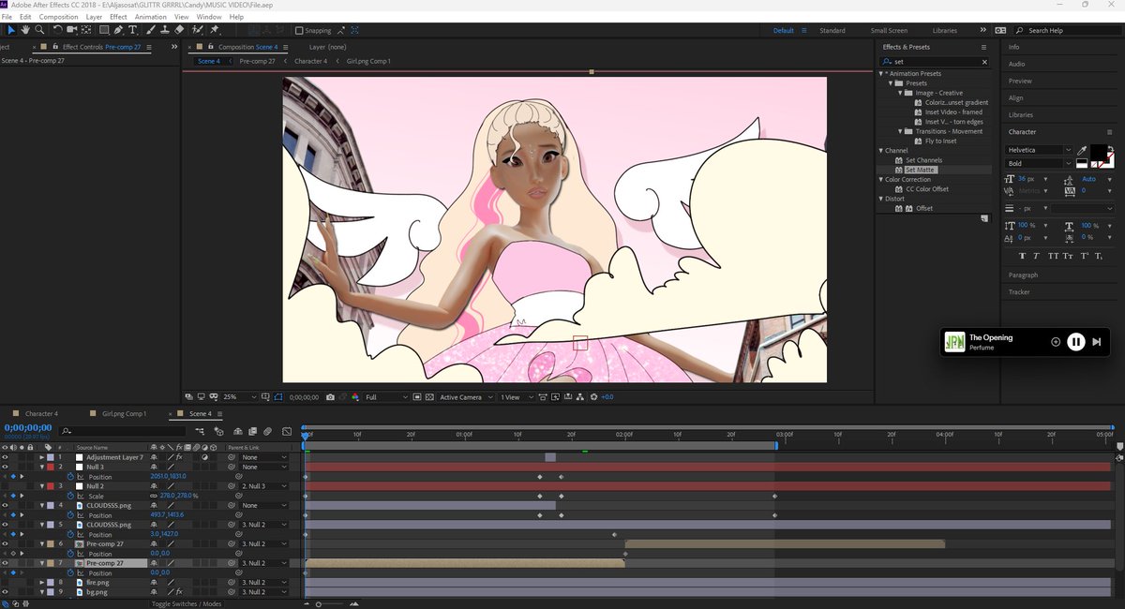This screenshot has height=609, width=1125.
Task: Select the Pan Behind anchor point tool
Action: click(86, 30)
